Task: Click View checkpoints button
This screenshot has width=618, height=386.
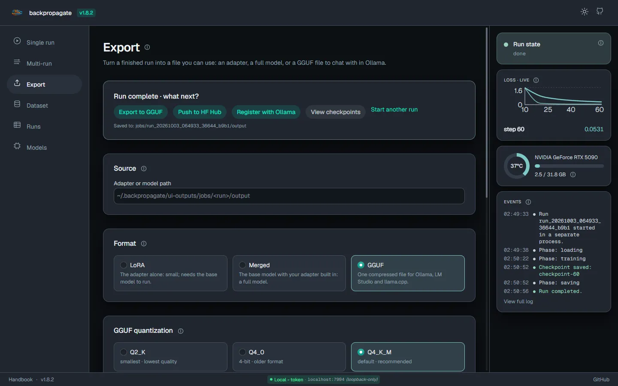Action: [x=336, y=112]
